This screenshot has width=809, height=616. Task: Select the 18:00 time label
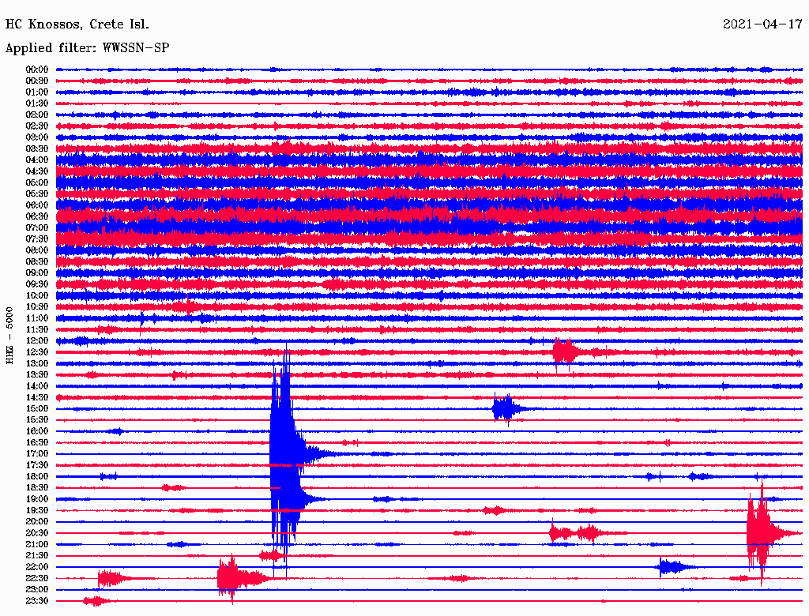point(37,477)
